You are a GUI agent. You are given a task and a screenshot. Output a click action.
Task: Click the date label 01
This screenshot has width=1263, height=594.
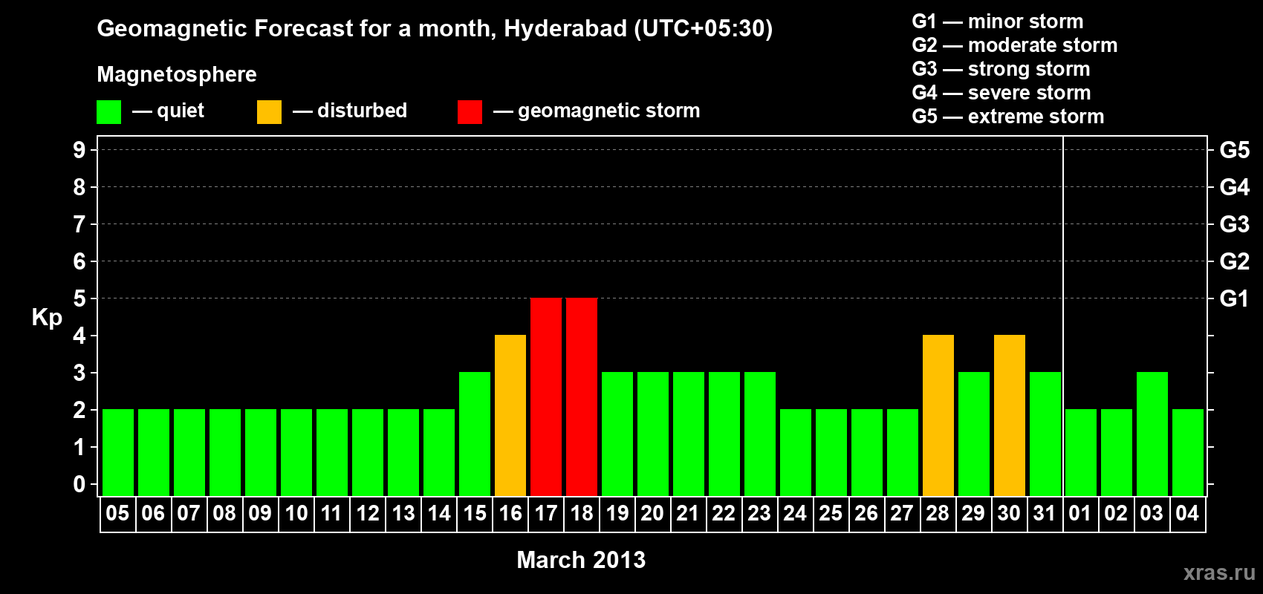[1080, 513]
